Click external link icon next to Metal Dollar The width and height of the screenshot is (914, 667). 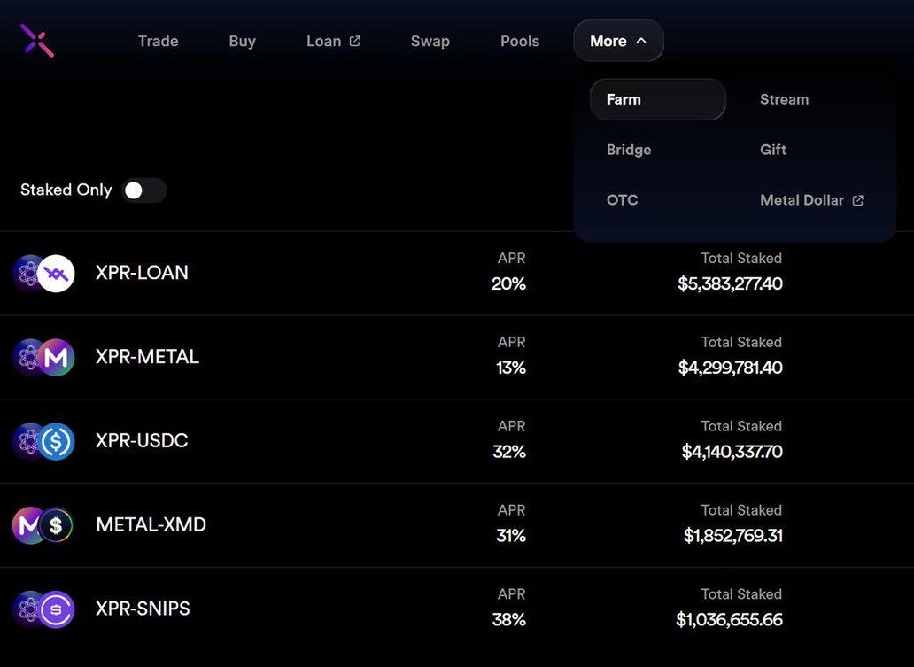[x=857, y=200]
